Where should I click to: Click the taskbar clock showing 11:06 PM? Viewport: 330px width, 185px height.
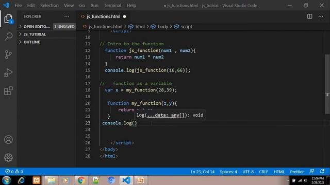318,180
